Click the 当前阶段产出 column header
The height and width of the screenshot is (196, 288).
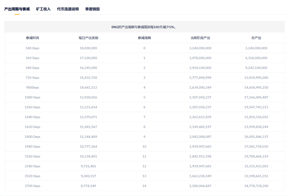200,38
